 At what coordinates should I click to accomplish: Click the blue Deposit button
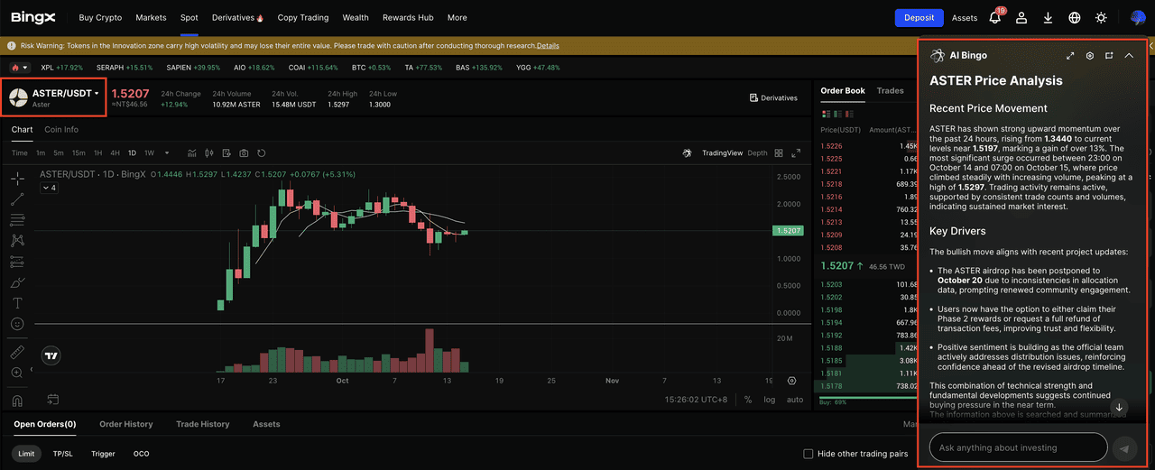coord(919,17)
